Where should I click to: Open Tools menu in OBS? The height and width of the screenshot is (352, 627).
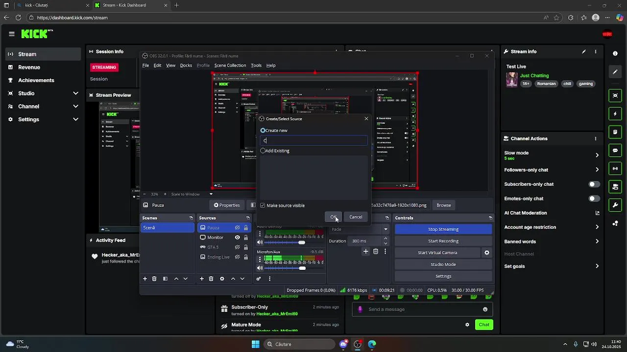tap(256, 66)
